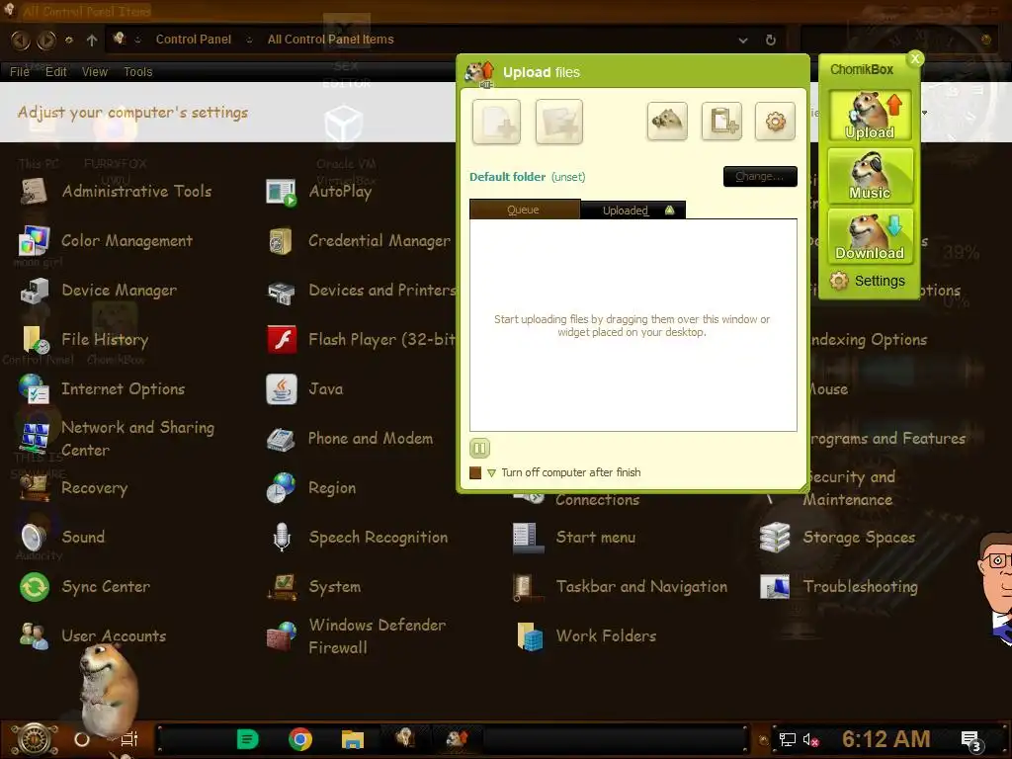The image size is (1012, 759).
Task: Refresh the Control Panel window
Action: (x=770, y=40)
